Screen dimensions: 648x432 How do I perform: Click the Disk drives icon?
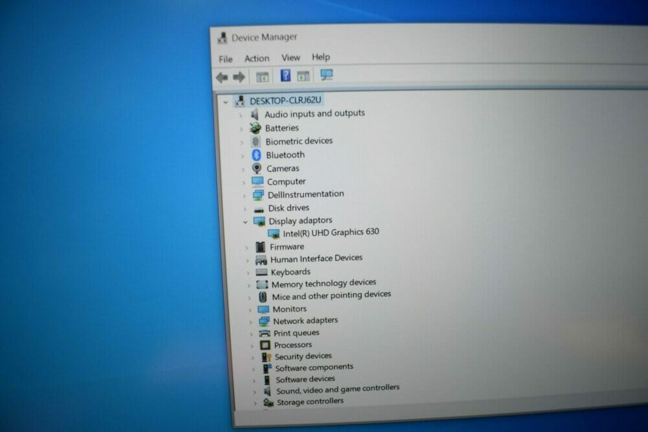(x=259, y=210)
